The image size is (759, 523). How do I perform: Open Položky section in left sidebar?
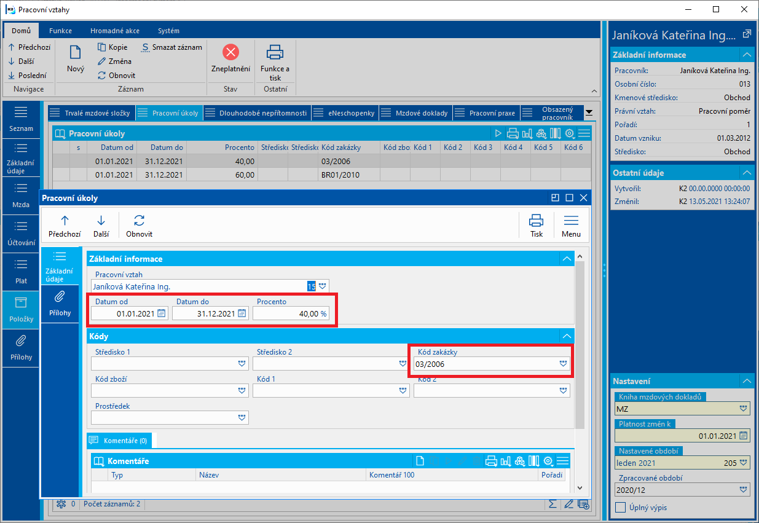21,310
